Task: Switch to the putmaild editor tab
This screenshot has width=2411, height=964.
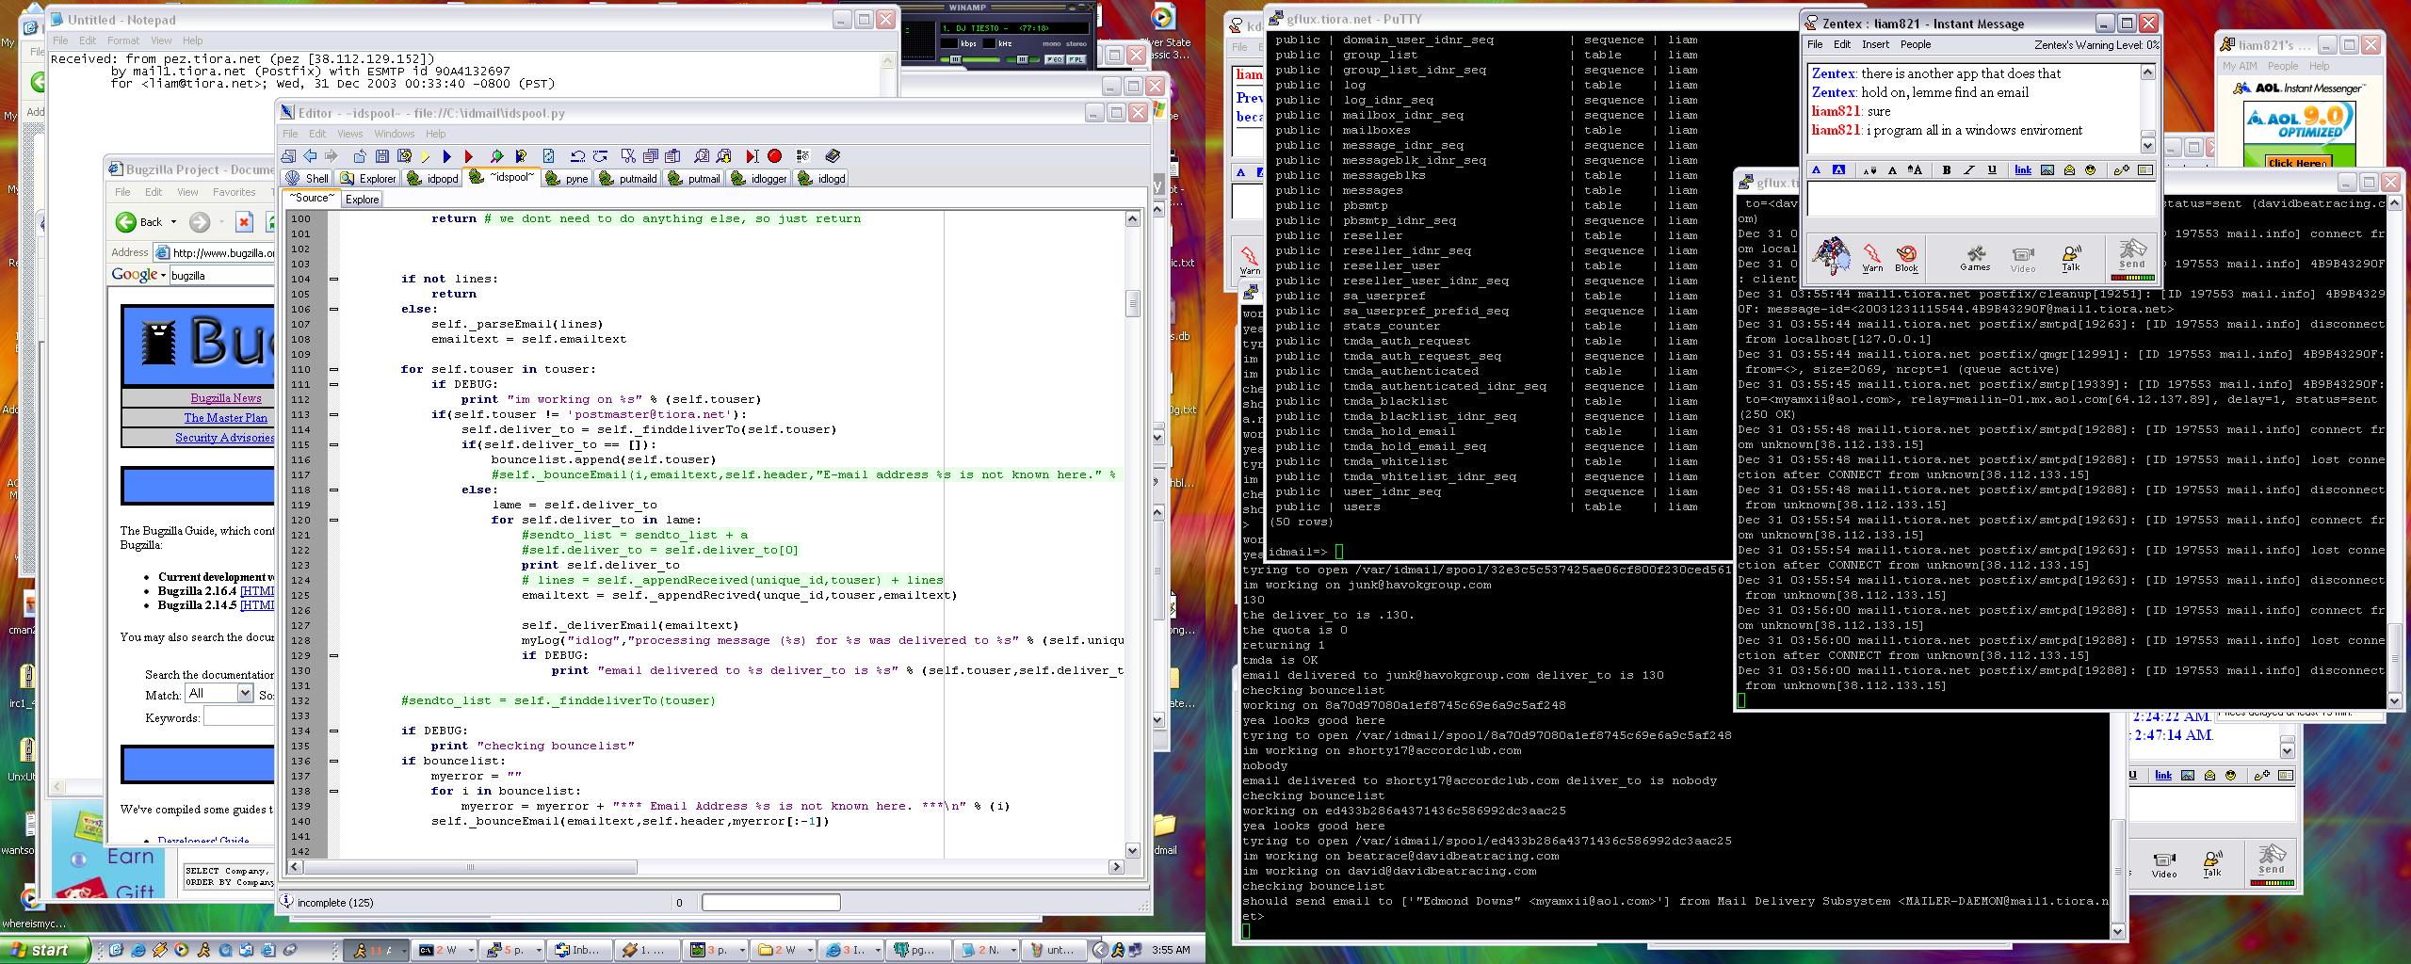Action: 629,178
